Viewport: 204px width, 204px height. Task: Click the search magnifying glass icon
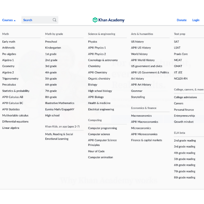(54, 20)
